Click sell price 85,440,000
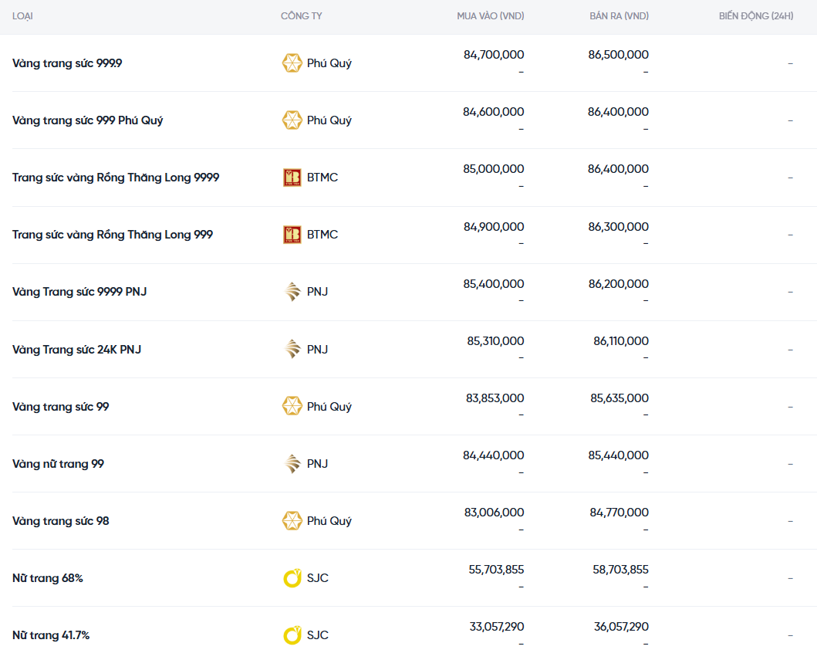Image resolution: width=817 pixels, height=660 pixels. 619,455
